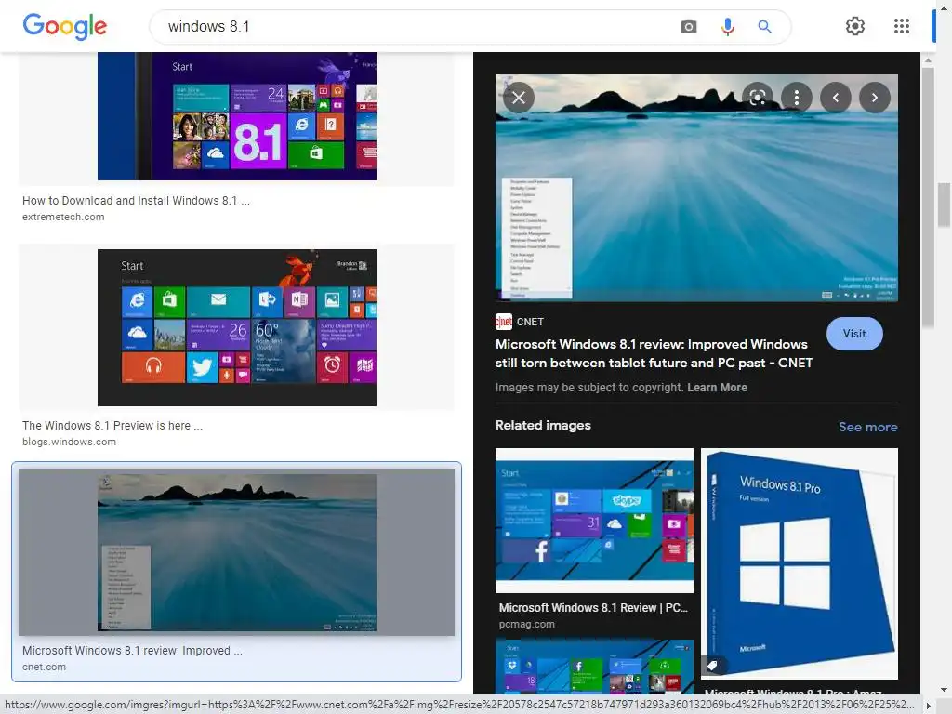Click 'Images may be subject to copyright' text
Screen dimensions: 952x714
588,388
